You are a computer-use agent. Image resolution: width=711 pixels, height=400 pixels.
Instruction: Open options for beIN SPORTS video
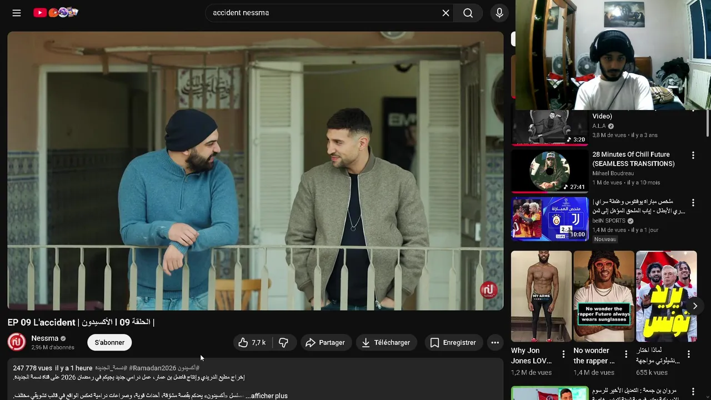[693, 203]
